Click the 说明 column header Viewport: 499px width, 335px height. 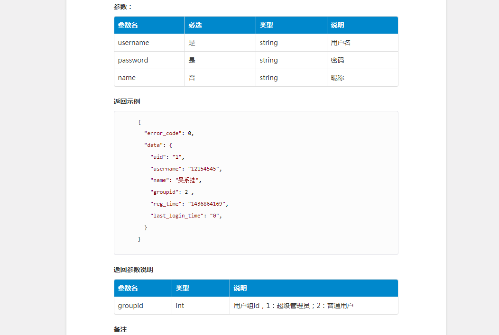(x=336, y=25)
